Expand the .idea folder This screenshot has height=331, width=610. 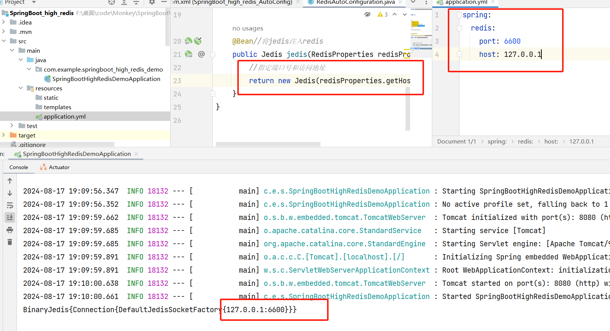[x=4, y=22]
